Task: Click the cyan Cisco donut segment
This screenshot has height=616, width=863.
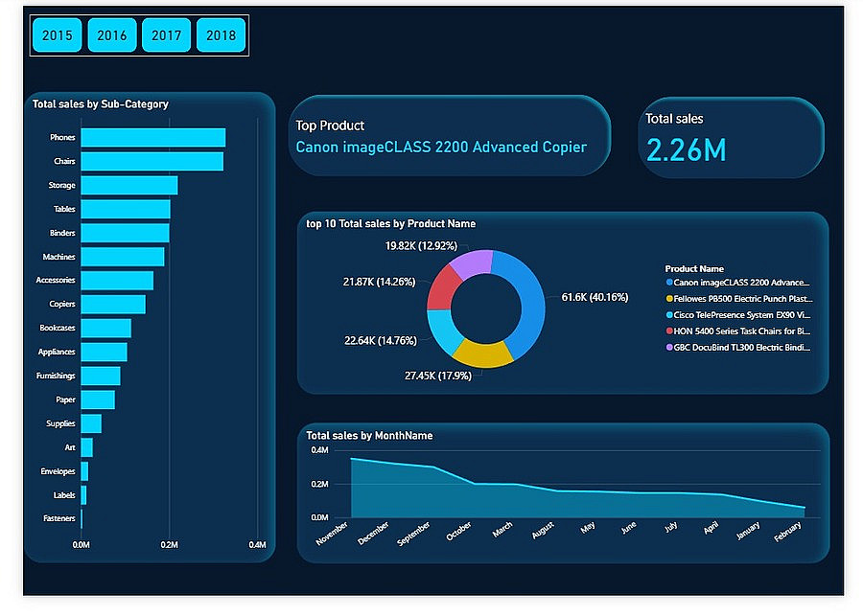Action: click(x=445, y=330)
